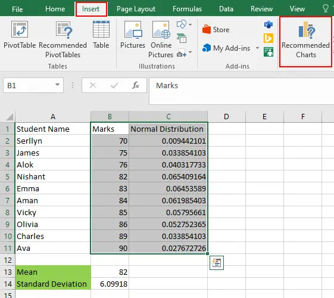Image resolution: width=334 pixels, height=298 pixels.
Task: Select the column D header
Action: click(226, 117)
